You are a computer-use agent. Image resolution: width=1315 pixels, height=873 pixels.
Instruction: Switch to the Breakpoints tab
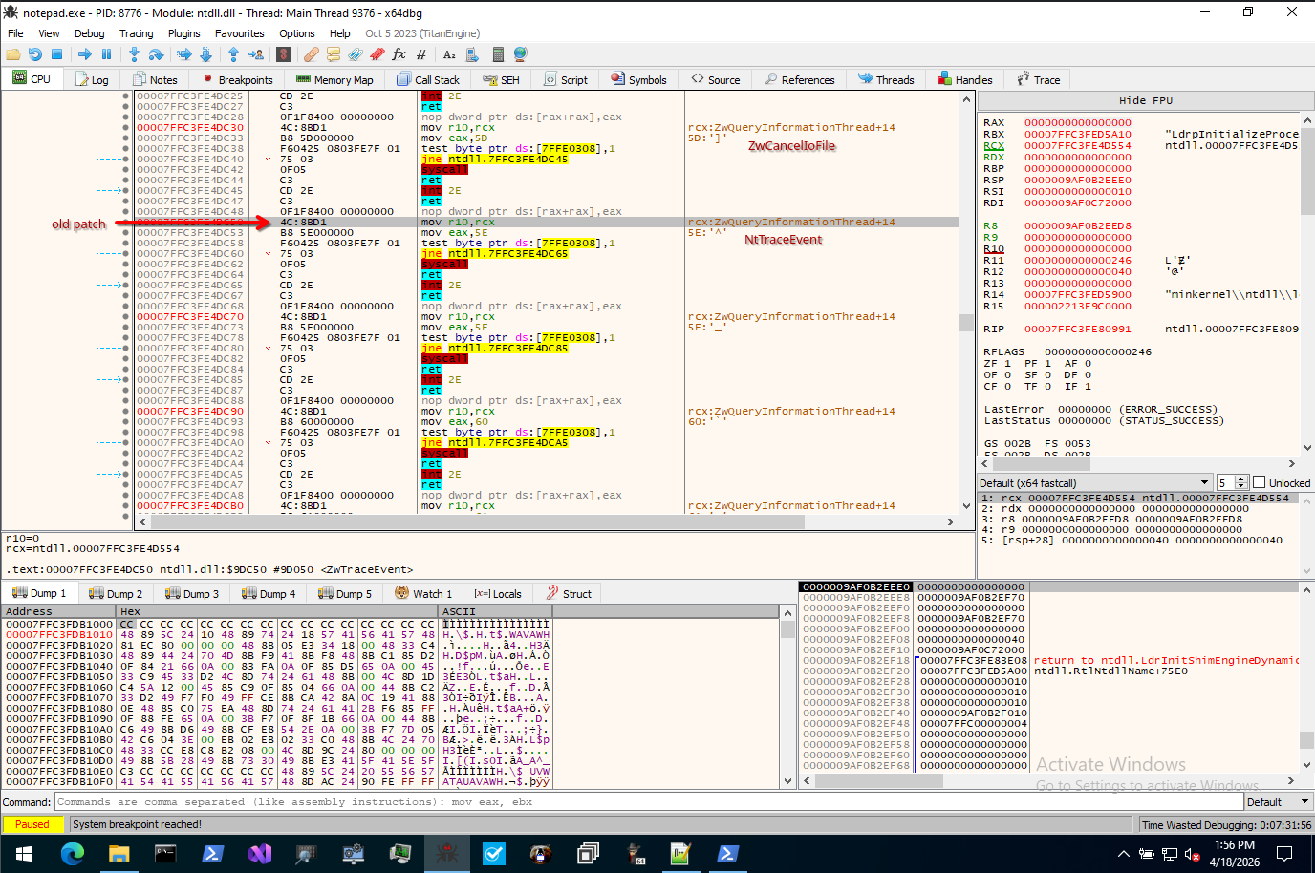[x=238, y=79]
